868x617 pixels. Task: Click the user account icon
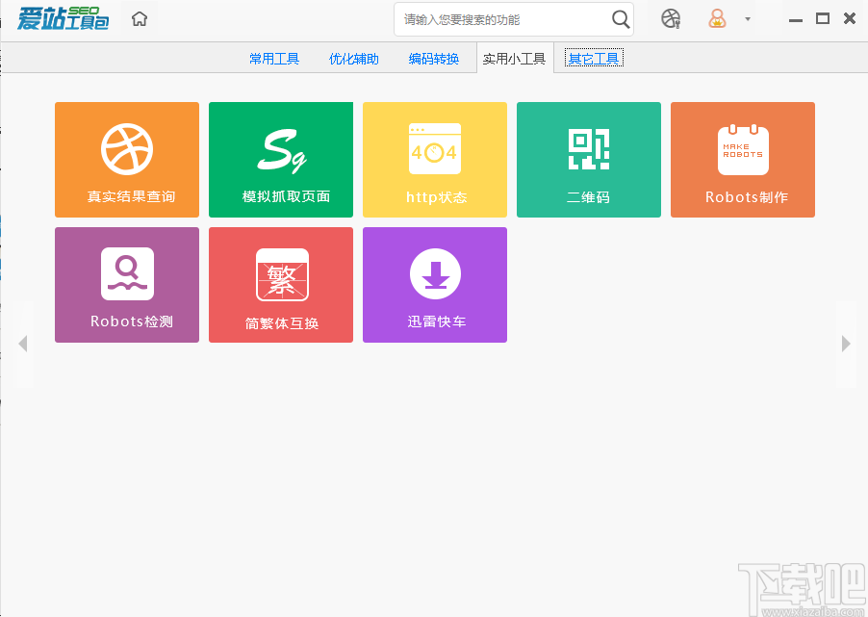click(x=716, y=18)
